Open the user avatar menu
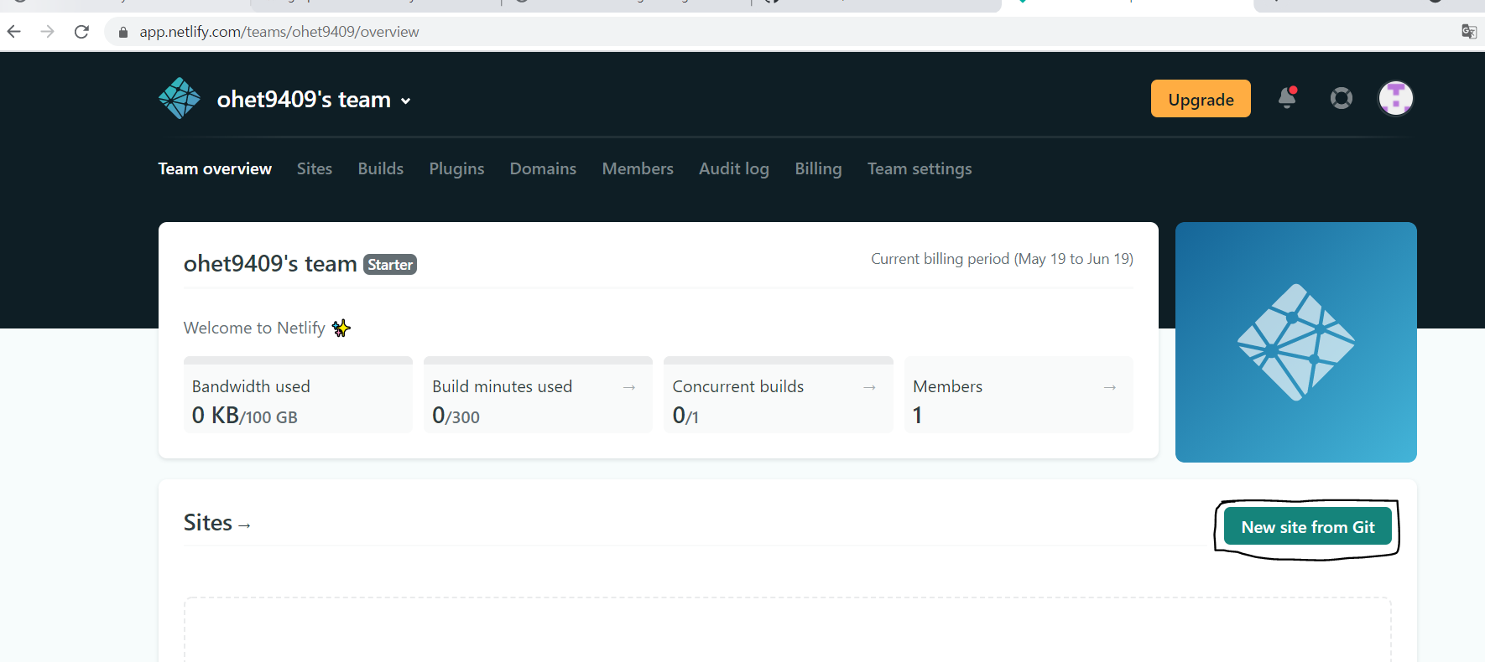Image resolution: width=1485 pixels, height=662 pixels. 1396,99
